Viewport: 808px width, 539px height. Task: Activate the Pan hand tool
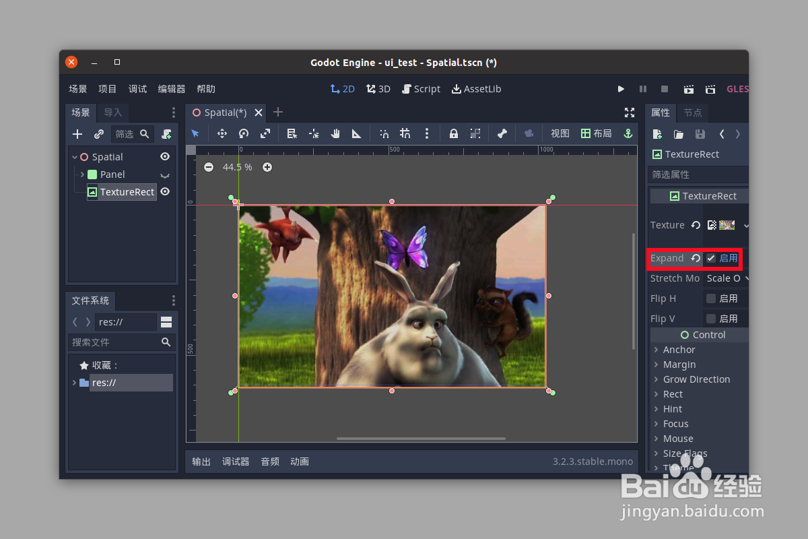335,133
